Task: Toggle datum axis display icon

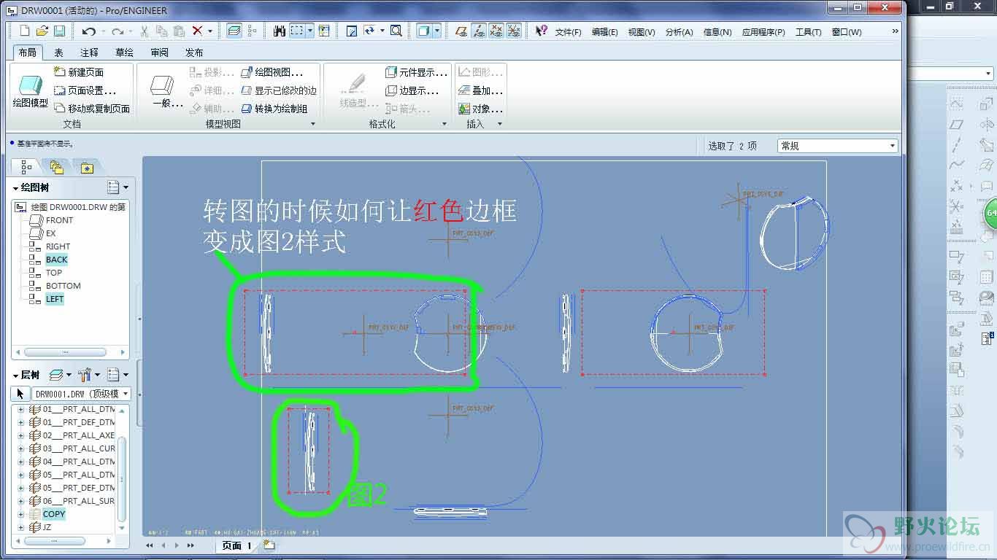Action: point(479,31)
